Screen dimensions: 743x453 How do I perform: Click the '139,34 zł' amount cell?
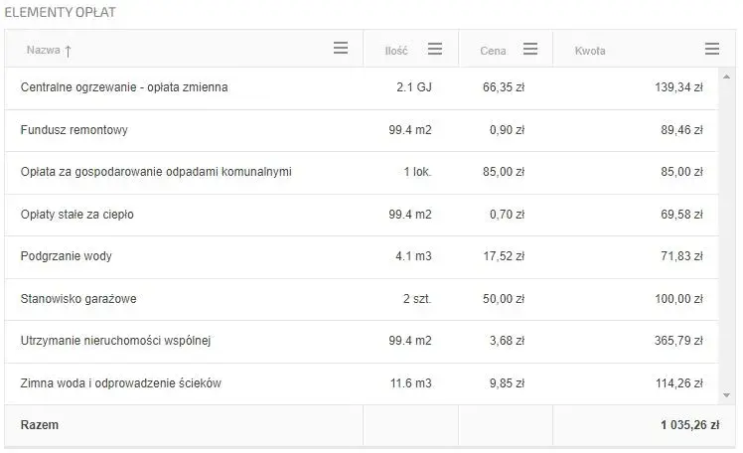pyautogui.click(x=678, y=87)
